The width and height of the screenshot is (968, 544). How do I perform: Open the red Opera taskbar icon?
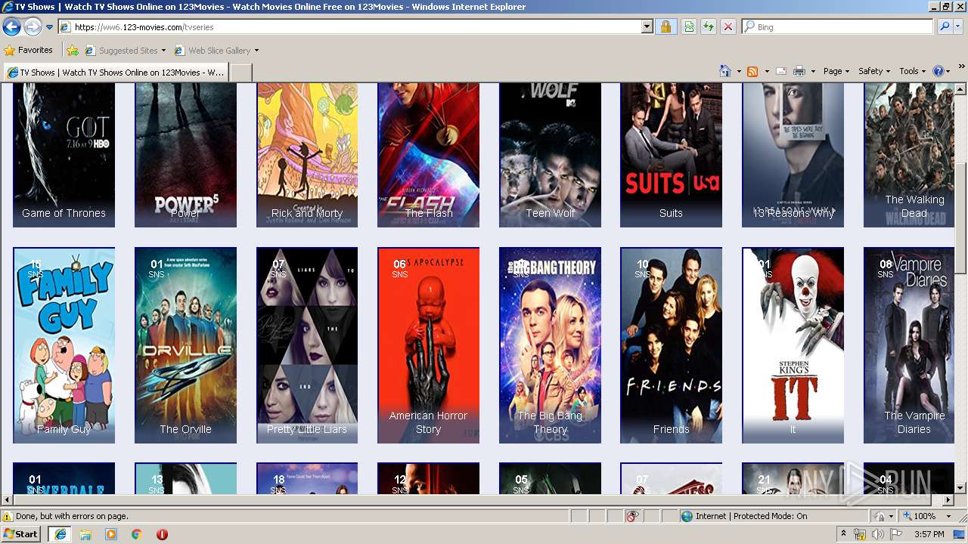pos(162,534)
